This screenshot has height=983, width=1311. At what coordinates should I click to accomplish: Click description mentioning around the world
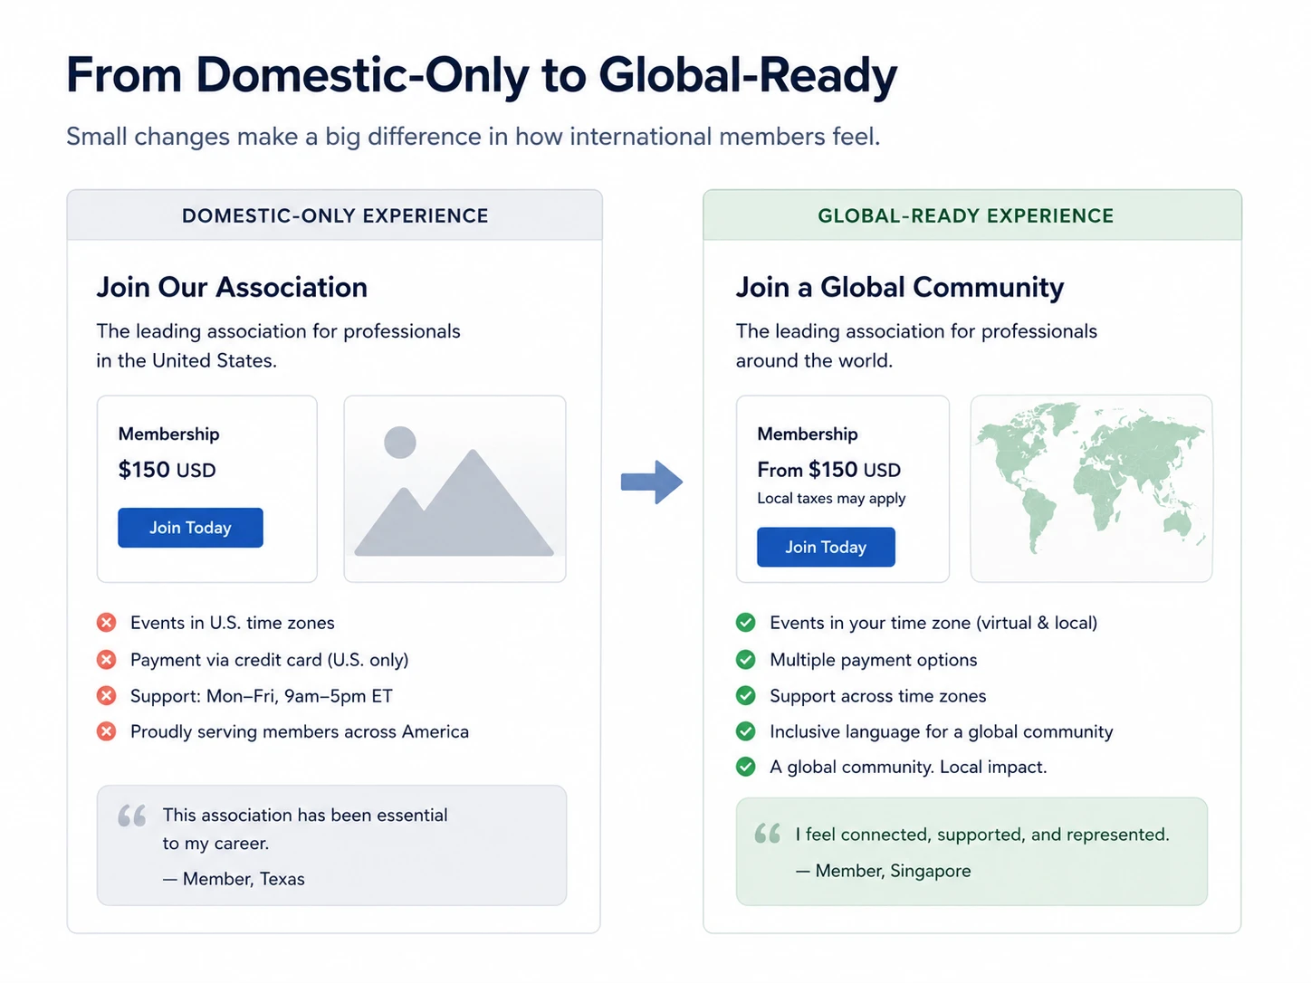pos(916,346)
